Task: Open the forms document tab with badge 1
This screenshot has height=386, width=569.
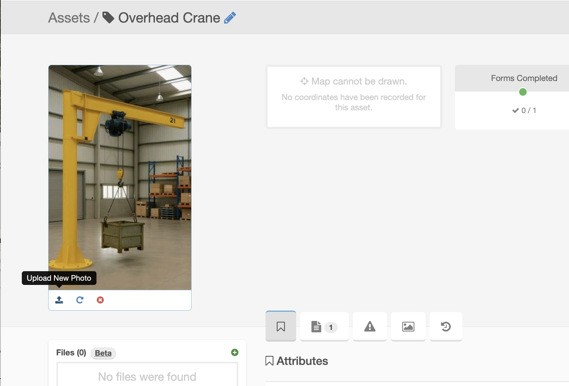Action: (324, 326)
